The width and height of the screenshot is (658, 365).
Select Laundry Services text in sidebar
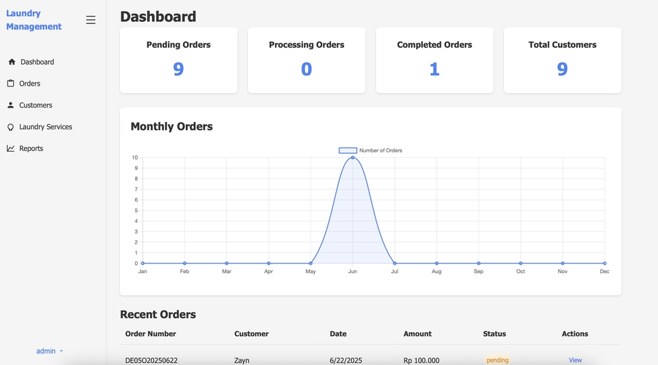coord(45,127)
